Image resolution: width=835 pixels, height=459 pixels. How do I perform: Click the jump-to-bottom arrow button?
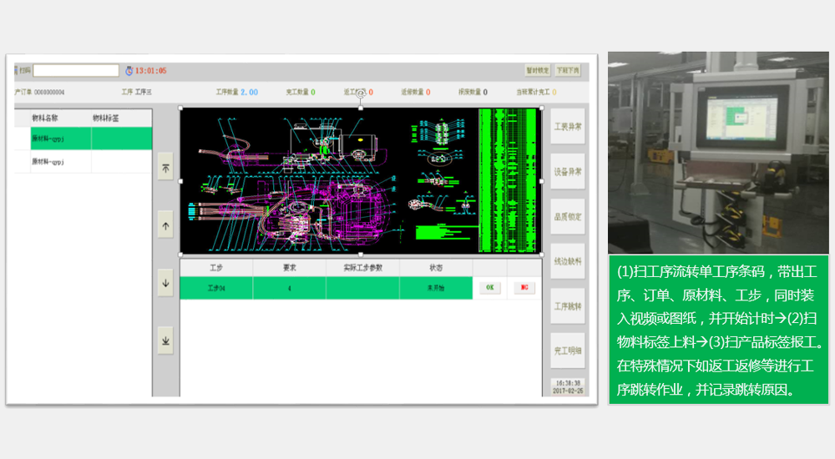coord(165,340)
